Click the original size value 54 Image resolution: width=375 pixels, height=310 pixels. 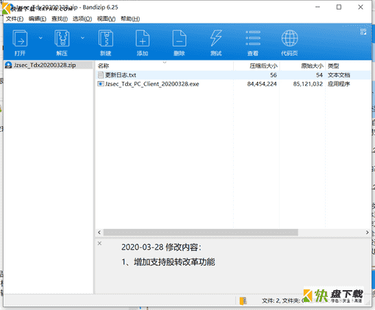[x=319, y=75]
